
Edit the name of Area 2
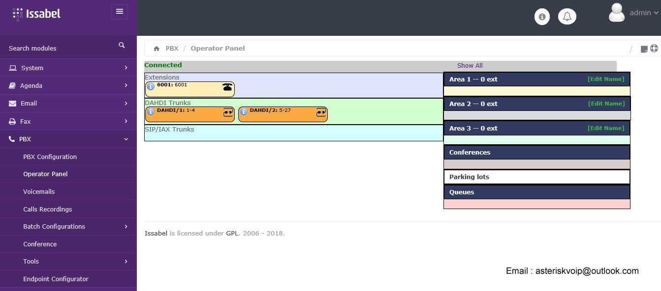[x=606, y=104]
